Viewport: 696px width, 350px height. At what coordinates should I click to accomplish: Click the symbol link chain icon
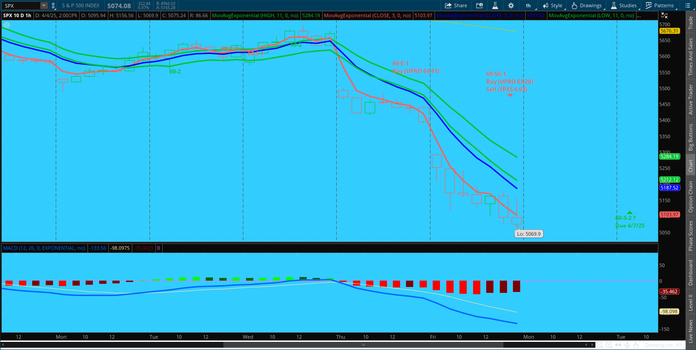click(53, 5)
